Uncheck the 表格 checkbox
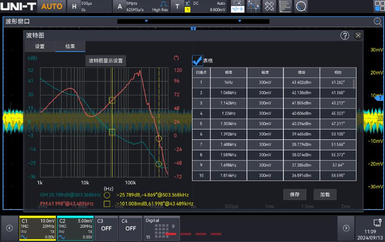 (197, 61)
